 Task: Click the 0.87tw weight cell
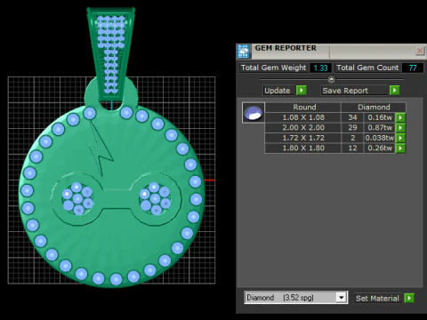tap(380, 127)
